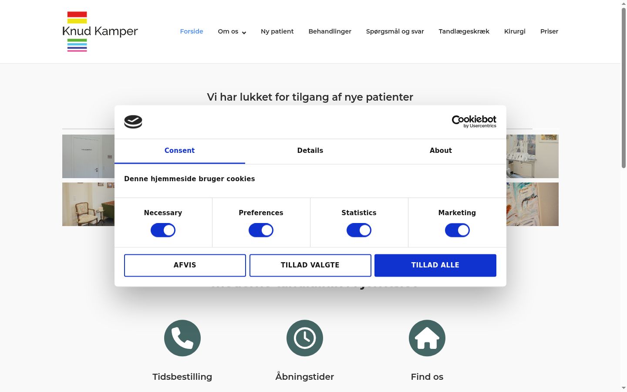Click the Tidsbestilling heading
The width and height of the screenshot is (627, 392).
coord(182,377)
